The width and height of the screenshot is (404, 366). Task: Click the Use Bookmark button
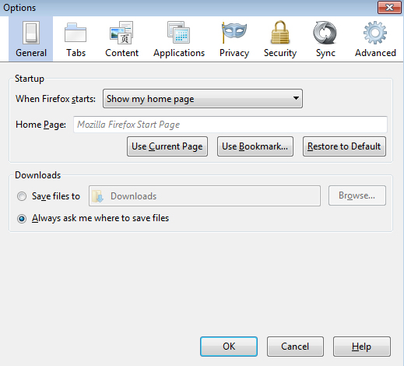(255, 146)
